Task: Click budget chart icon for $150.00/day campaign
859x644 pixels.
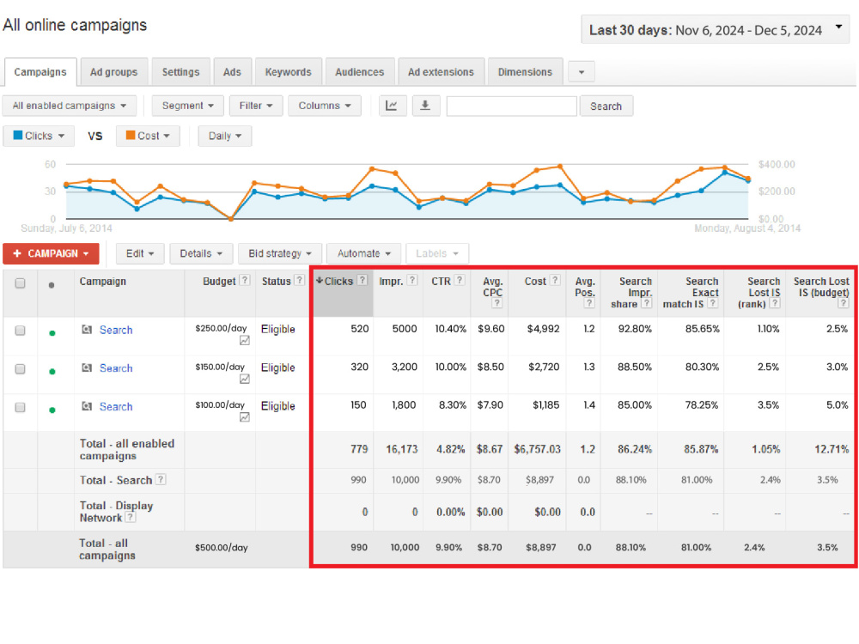Action: (x=245, y=379)
